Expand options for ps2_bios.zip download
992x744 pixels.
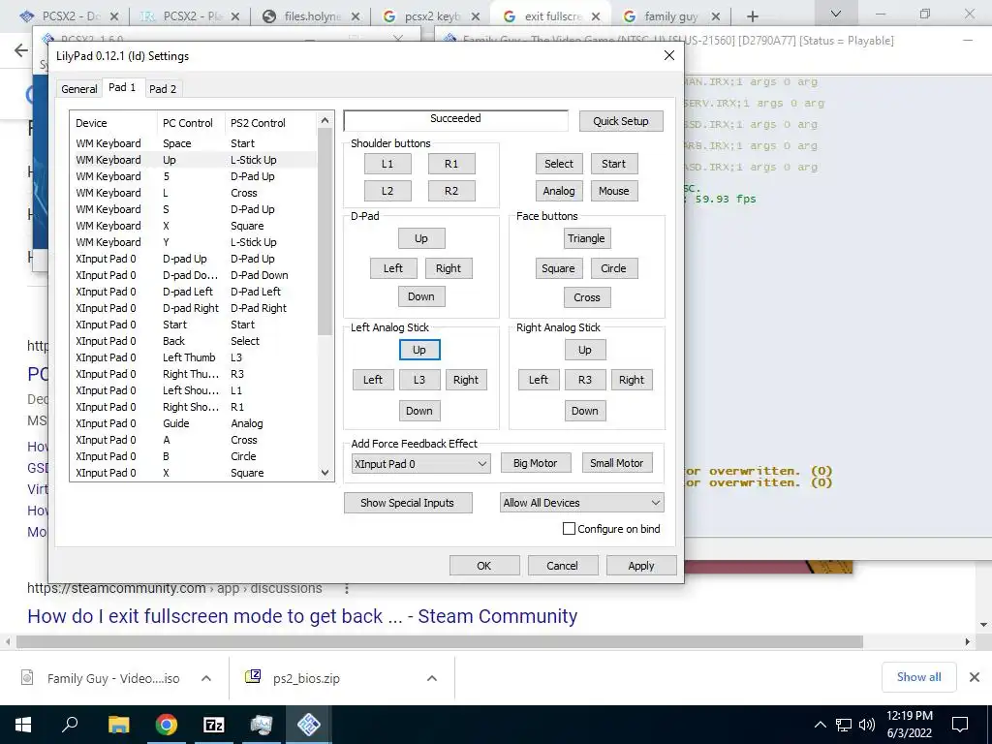tap(431, 678)
